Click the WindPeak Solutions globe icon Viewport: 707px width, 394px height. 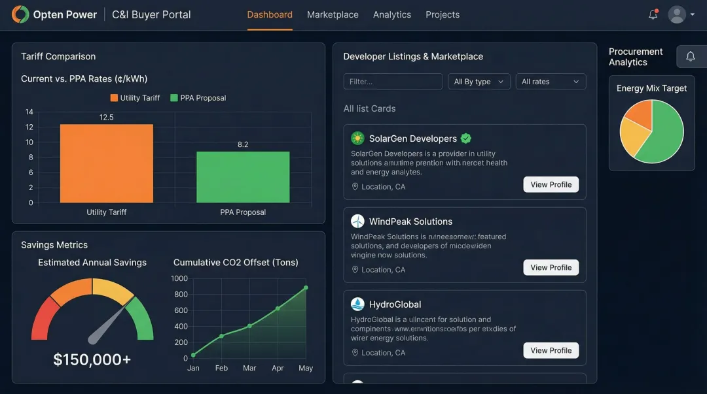357,222
